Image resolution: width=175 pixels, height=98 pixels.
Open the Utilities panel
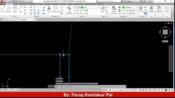151,9
